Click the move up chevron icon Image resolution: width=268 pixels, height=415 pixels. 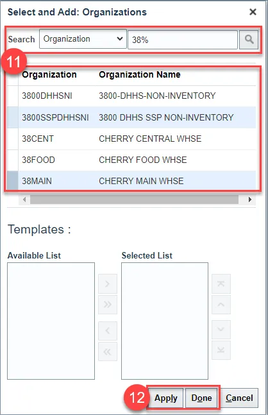(221, 305)
